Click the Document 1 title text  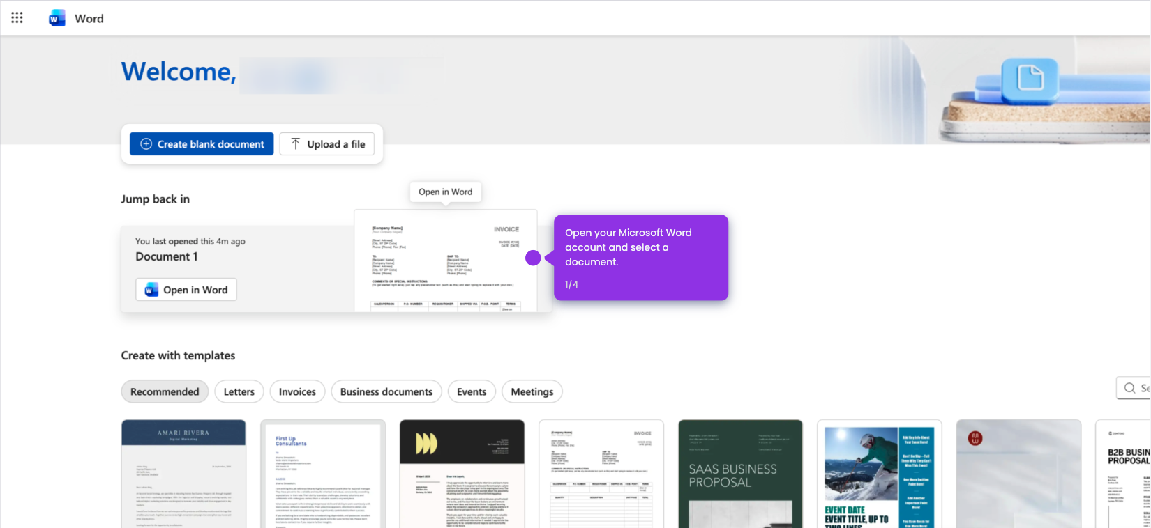[167, 256]
